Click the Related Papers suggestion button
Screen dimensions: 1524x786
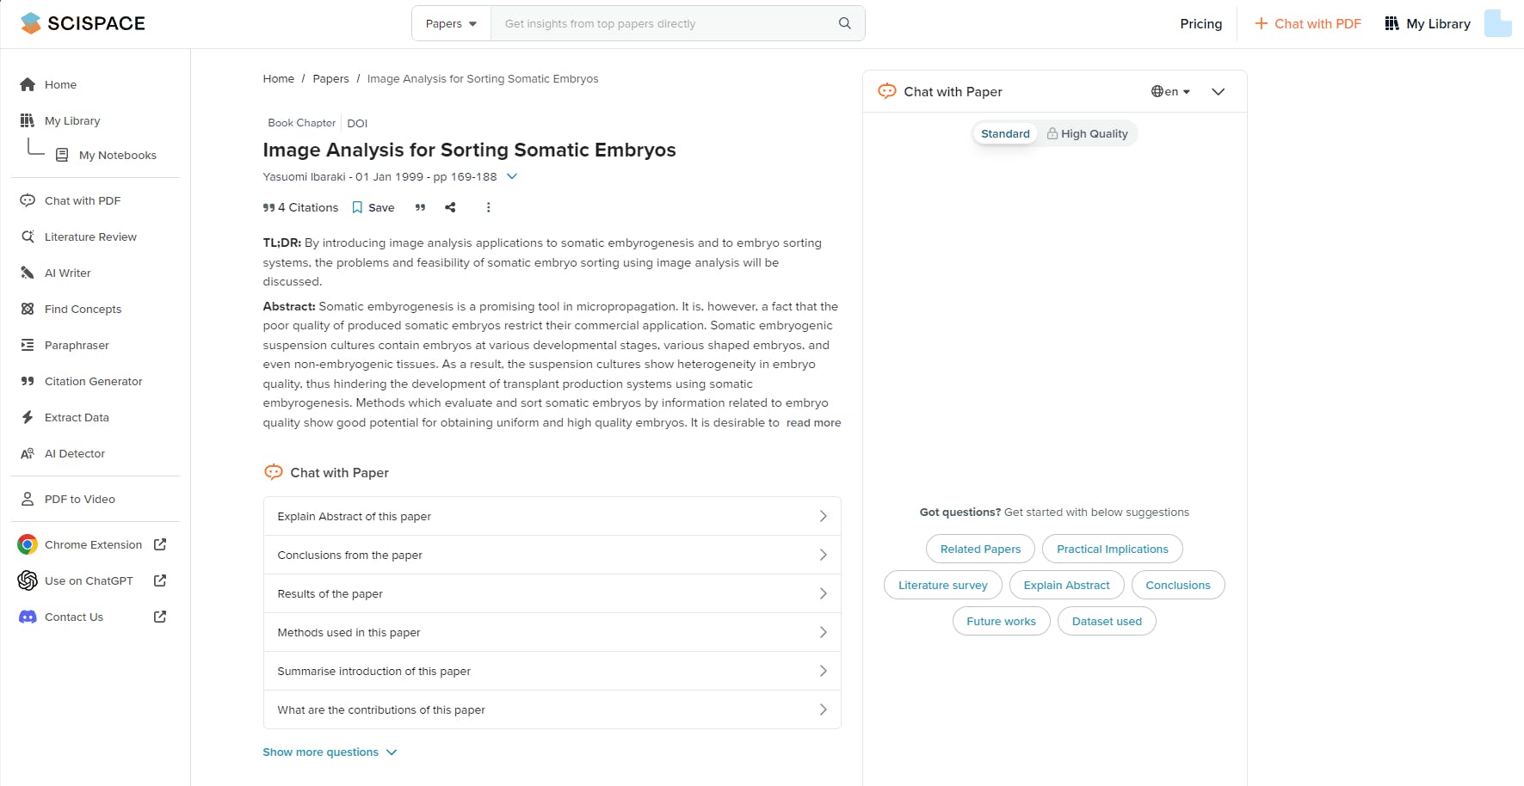[x=980, y=549]
